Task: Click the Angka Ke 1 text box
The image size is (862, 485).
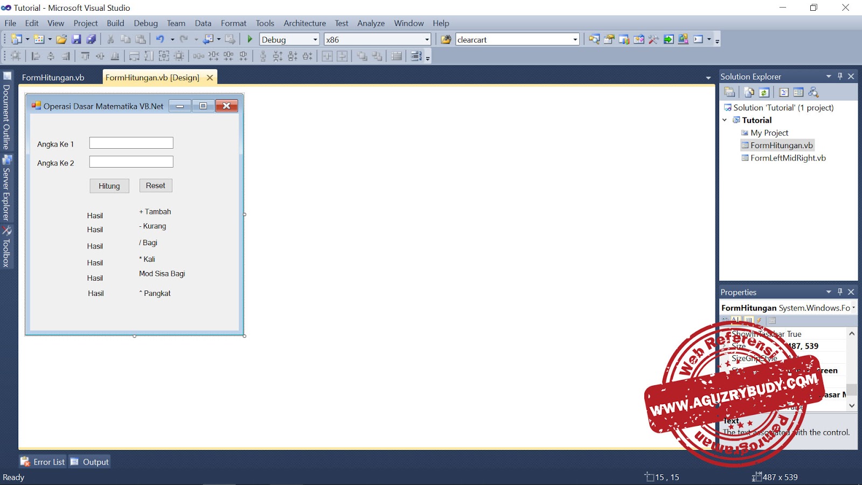Action: tap(131, 143)
